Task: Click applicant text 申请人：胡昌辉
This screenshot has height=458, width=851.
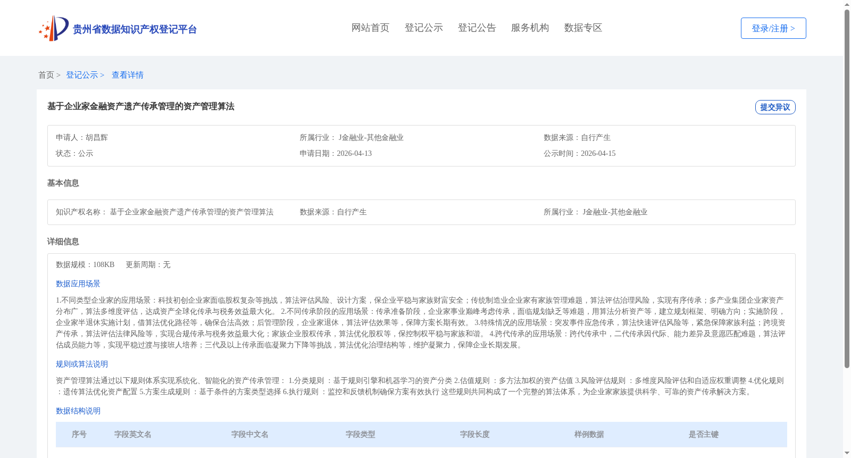Action: point(82,137)
